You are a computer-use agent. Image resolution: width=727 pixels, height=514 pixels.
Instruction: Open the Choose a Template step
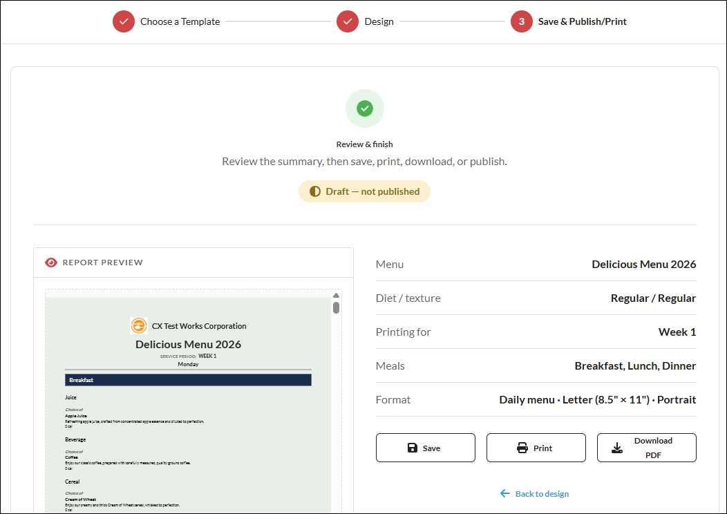click(x=180, y=21)
